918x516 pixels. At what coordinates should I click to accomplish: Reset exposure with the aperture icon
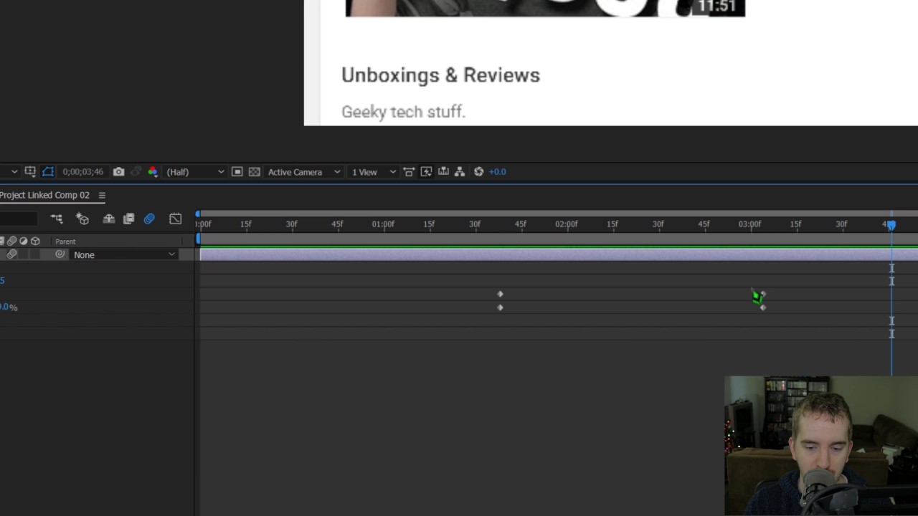pos(478,172)
